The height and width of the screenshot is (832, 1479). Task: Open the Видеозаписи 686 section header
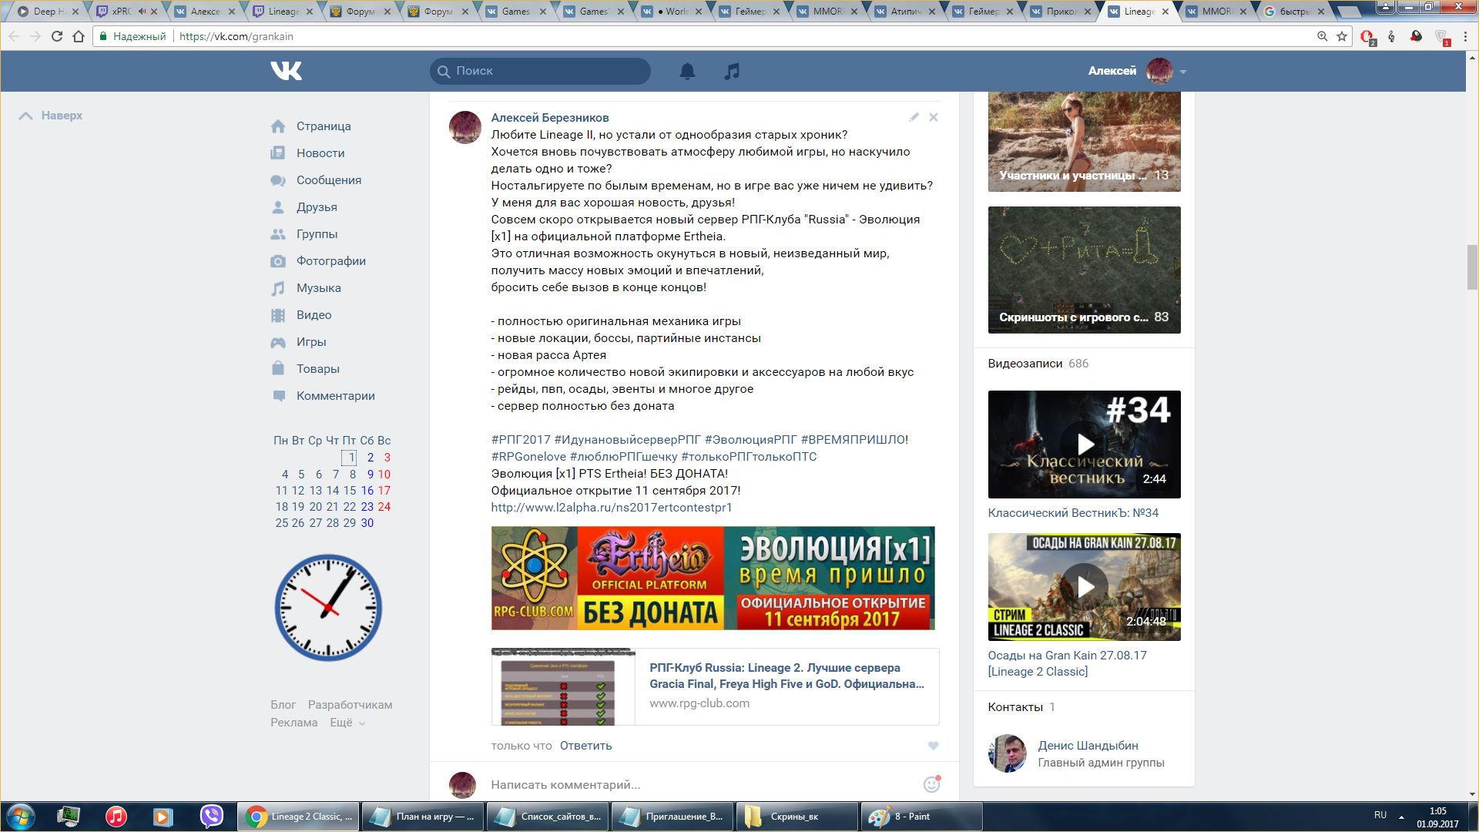tap(1038, 364)
